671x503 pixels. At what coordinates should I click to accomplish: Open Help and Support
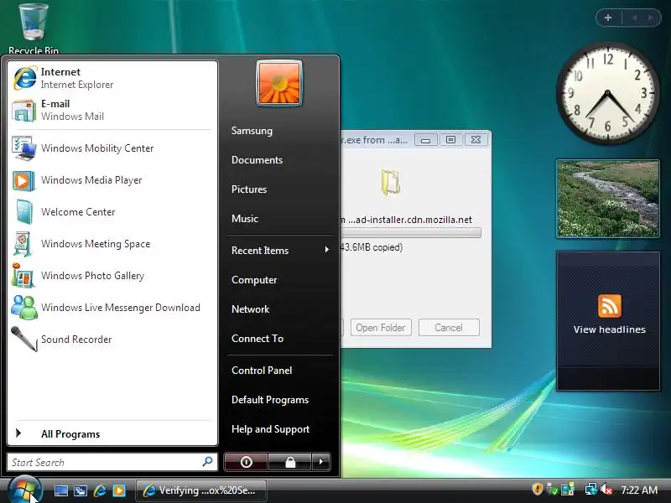280,429
